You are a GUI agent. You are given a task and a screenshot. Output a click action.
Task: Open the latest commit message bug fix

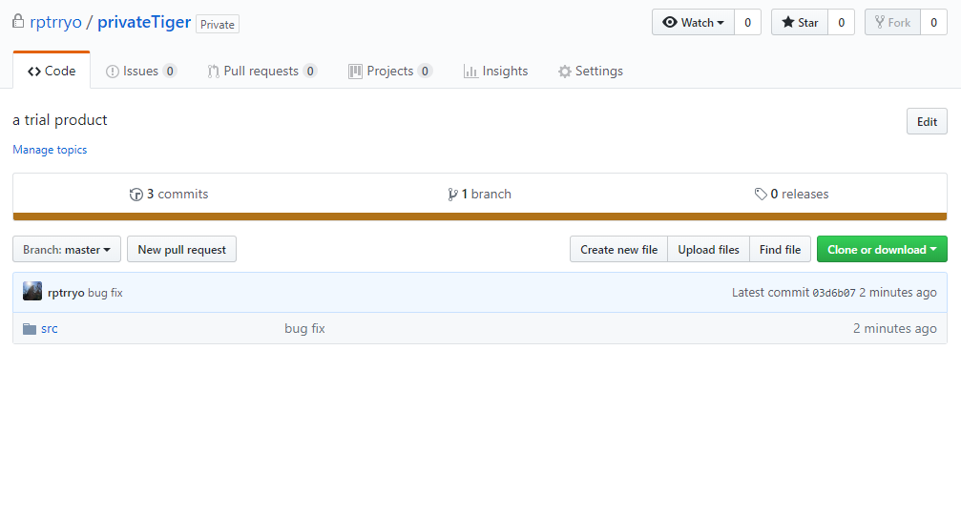pos(105,293)
